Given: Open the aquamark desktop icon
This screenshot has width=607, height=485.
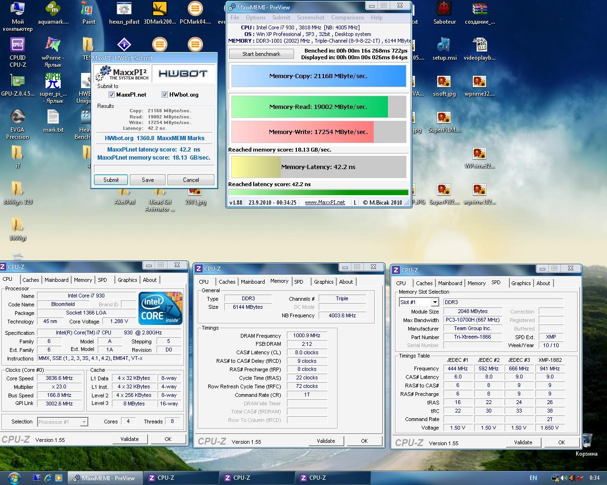Looking at the screenshot, I should click(x=53, y=13).
